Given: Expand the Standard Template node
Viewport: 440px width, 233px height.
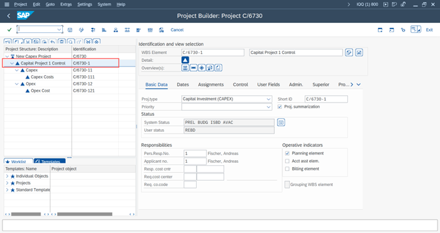Looking at the screenshot, I should point(7,190).
